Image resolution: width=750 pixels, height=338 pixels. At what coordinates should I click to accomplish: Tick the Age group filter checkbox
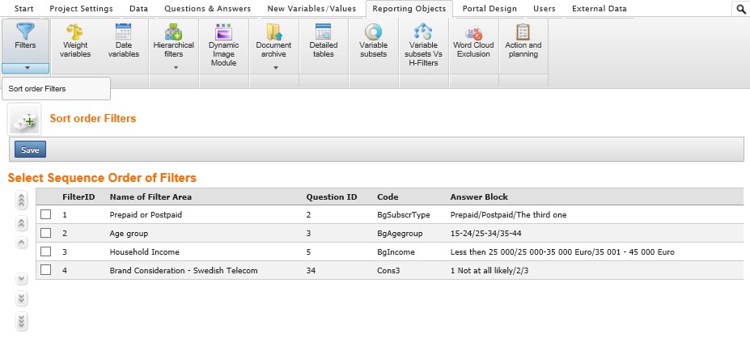[46, 233]
